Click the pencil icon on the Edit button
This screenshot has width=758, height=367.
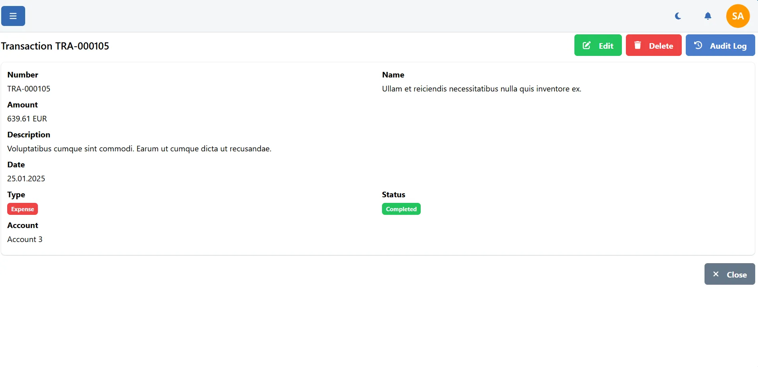point(586,45)
